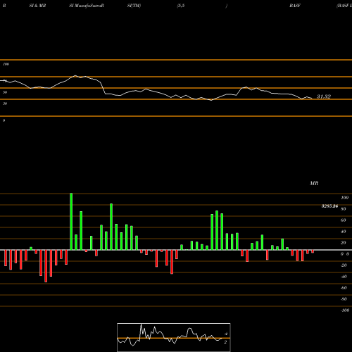Click the '50' label on the RSI axis
352x352 pixels.
pyautogui.click(x=5, y=92)
